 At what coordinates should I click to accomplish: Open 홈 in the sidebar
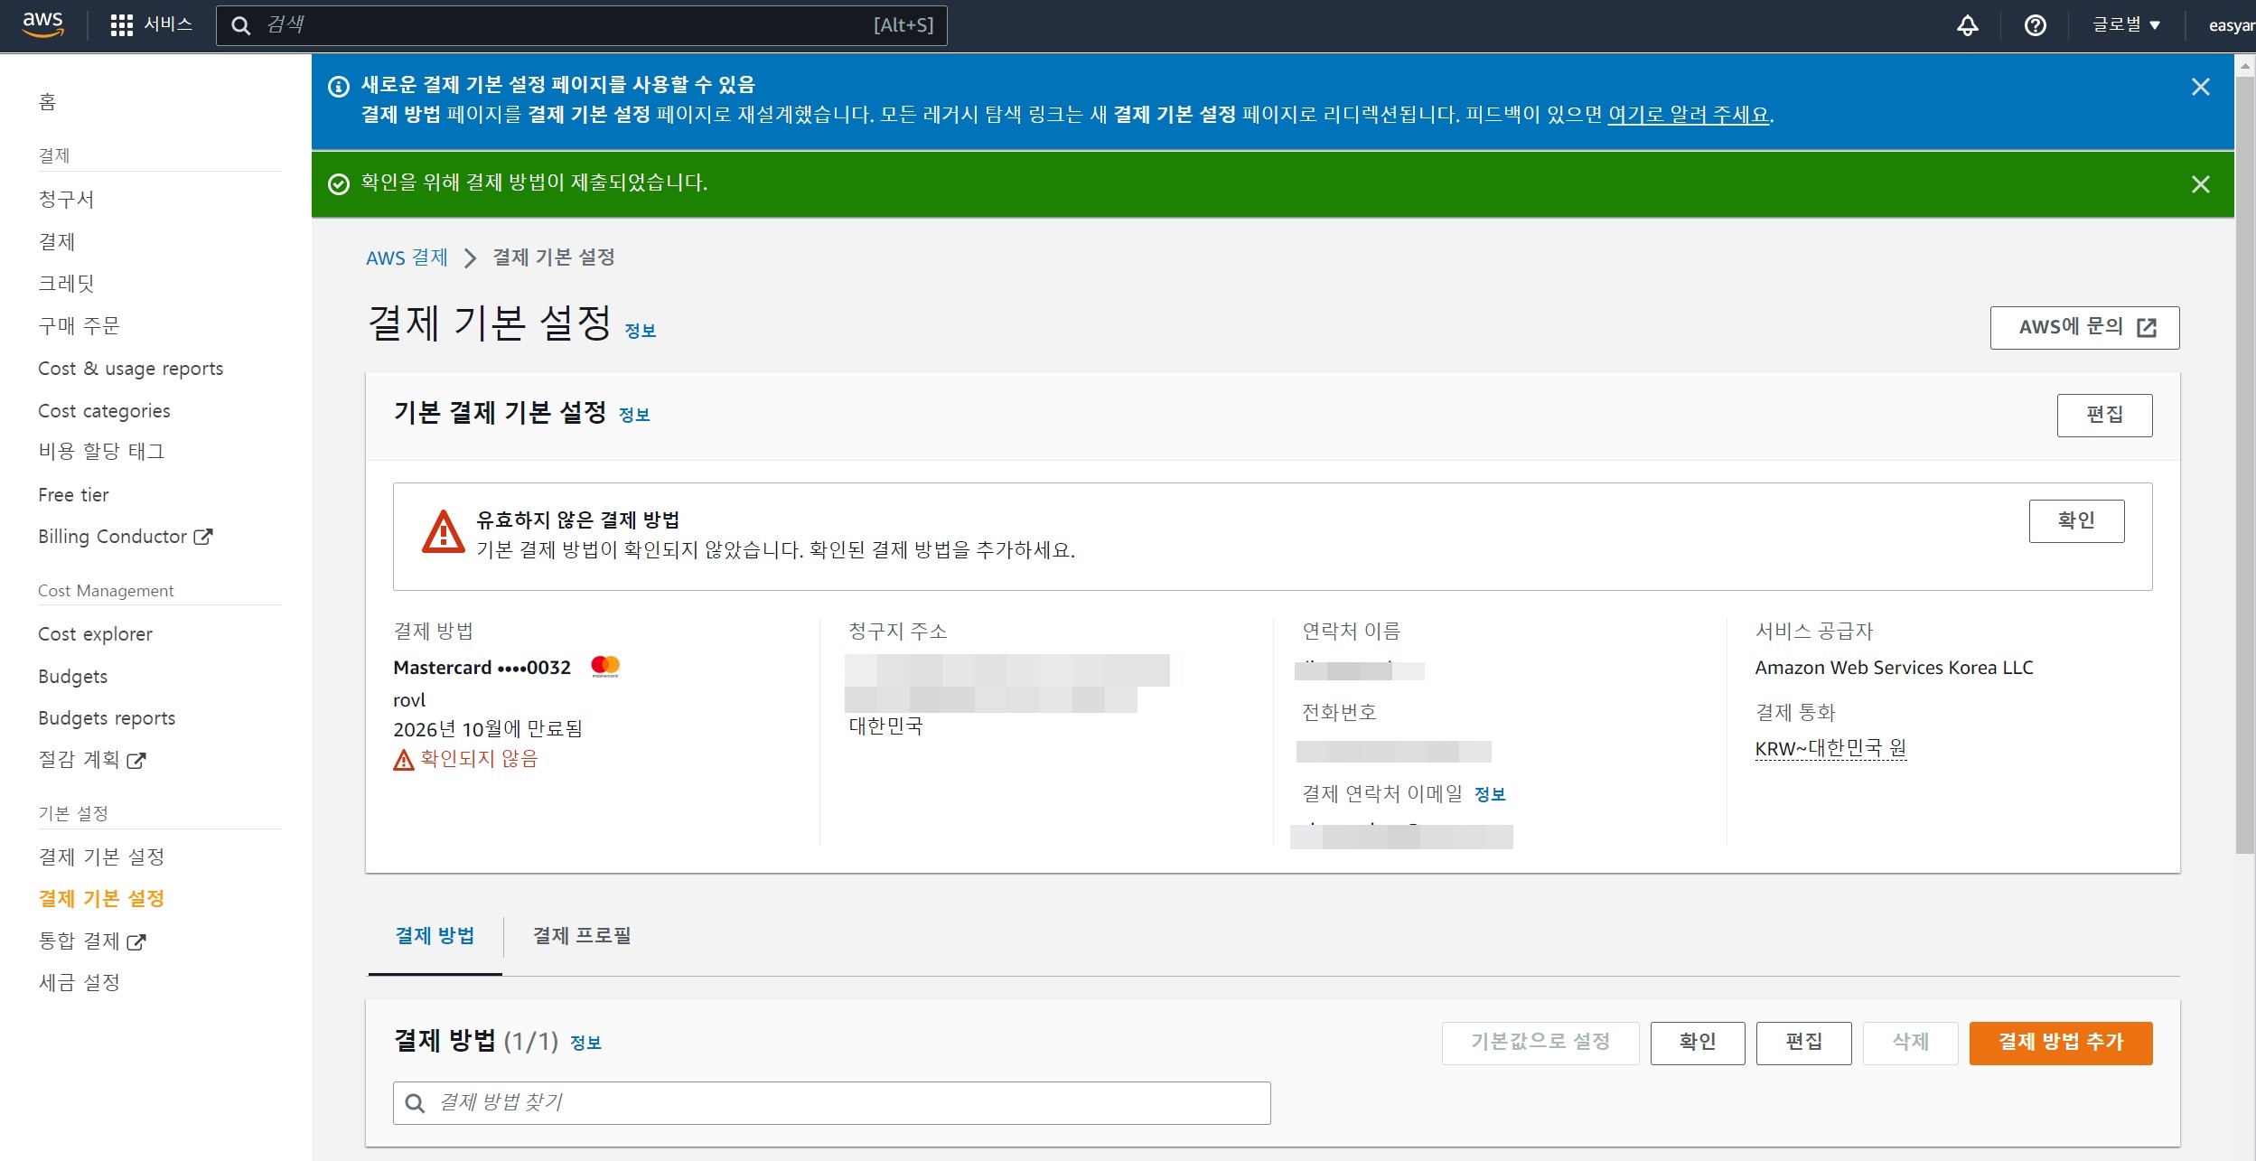pyautogui.click(x=47, y=102)
